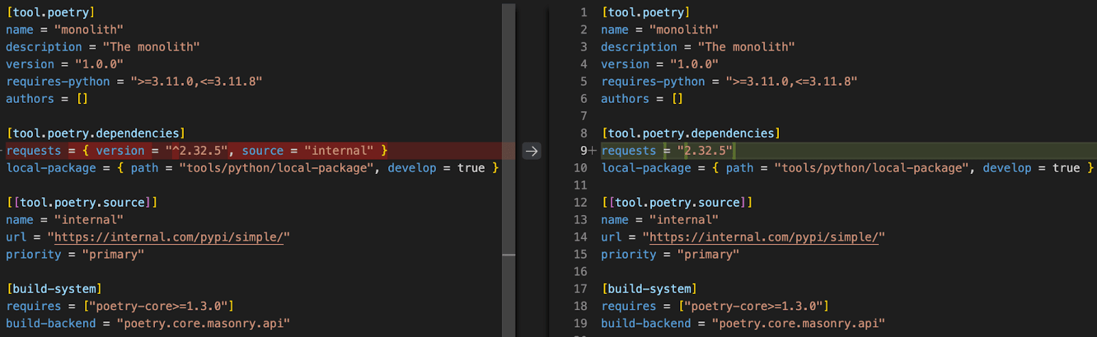This screenshot has width=1097, height=337.
Task: Click authors = [] in left pane
Action: pyautogui.click(x=47, y=99)
